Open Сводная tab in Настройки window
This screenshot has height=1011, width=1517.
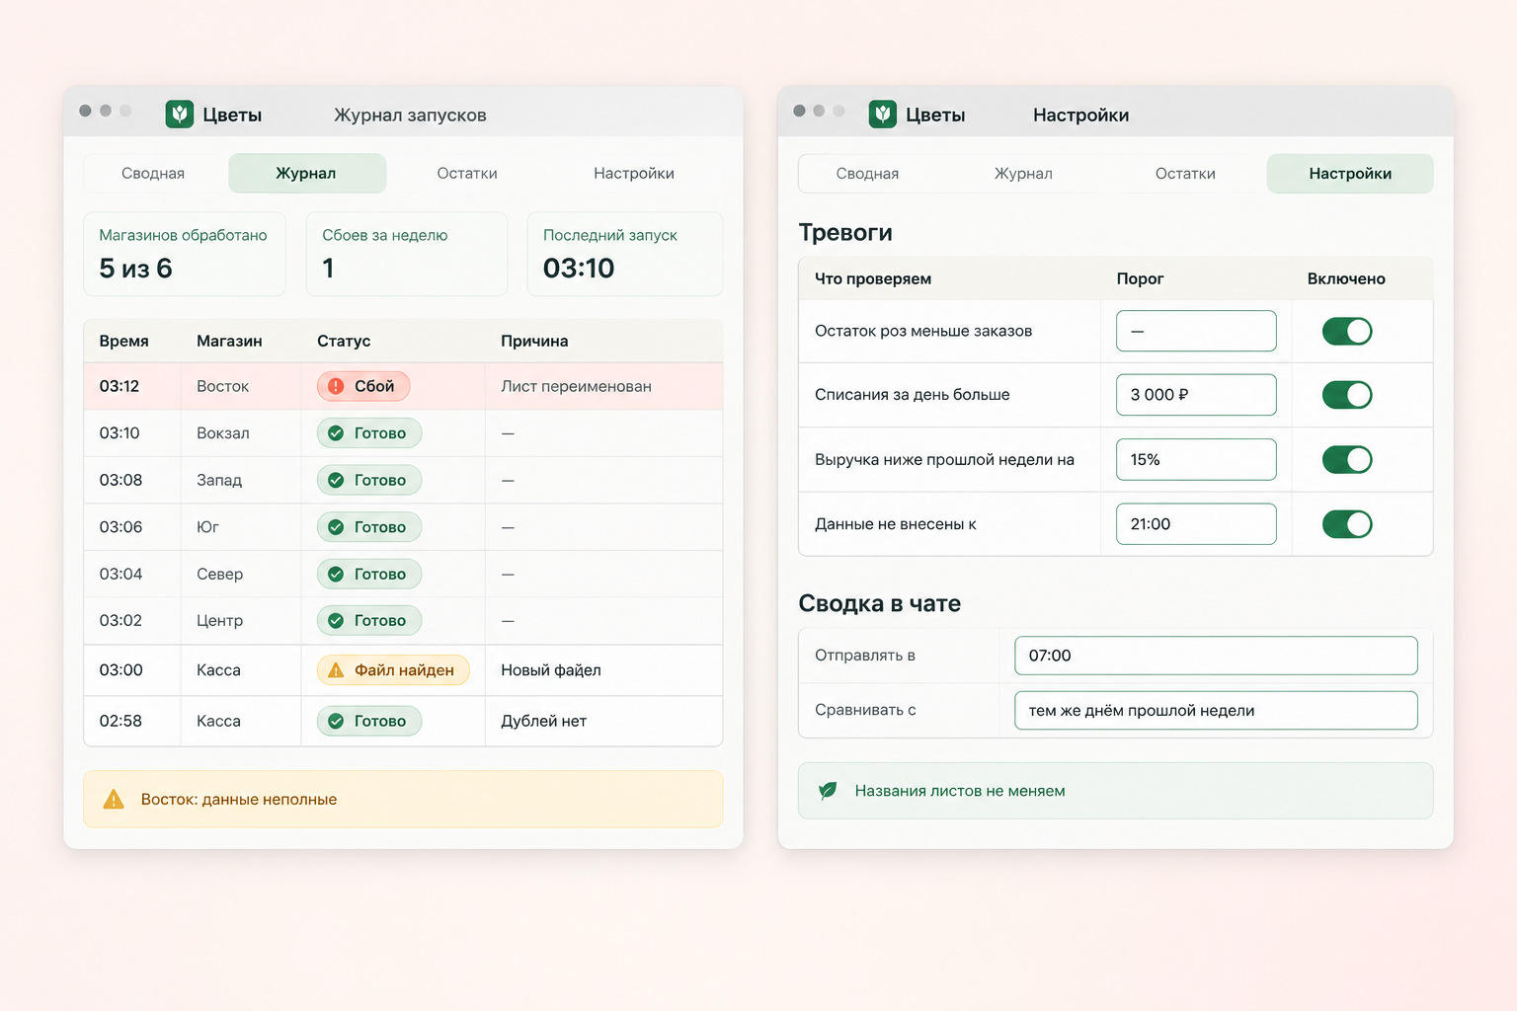click(x=867, y=174)
